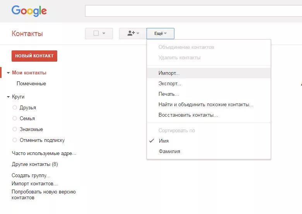Select the Семья circle

point(27,118)
